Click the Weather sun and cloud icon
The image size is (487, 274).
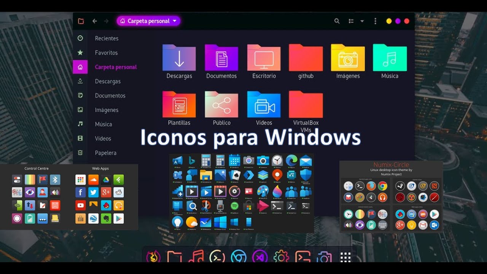coord(191,222)
